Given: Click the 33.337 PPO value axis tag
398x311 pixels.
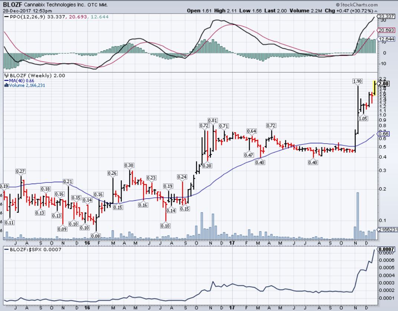Looking at the screenshot, I should [386, 17].
